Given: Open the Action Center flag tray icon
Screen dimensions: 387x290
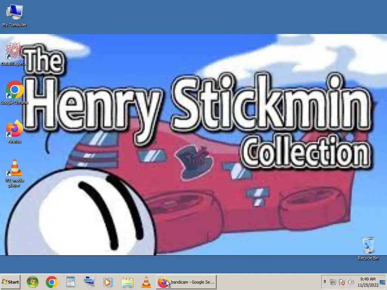Looking at the screenshot, I should [342, 282].
